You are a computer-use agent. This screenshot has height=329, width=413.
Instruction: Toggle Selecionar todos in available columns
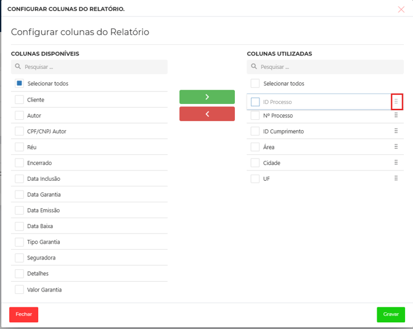point(20,84)
